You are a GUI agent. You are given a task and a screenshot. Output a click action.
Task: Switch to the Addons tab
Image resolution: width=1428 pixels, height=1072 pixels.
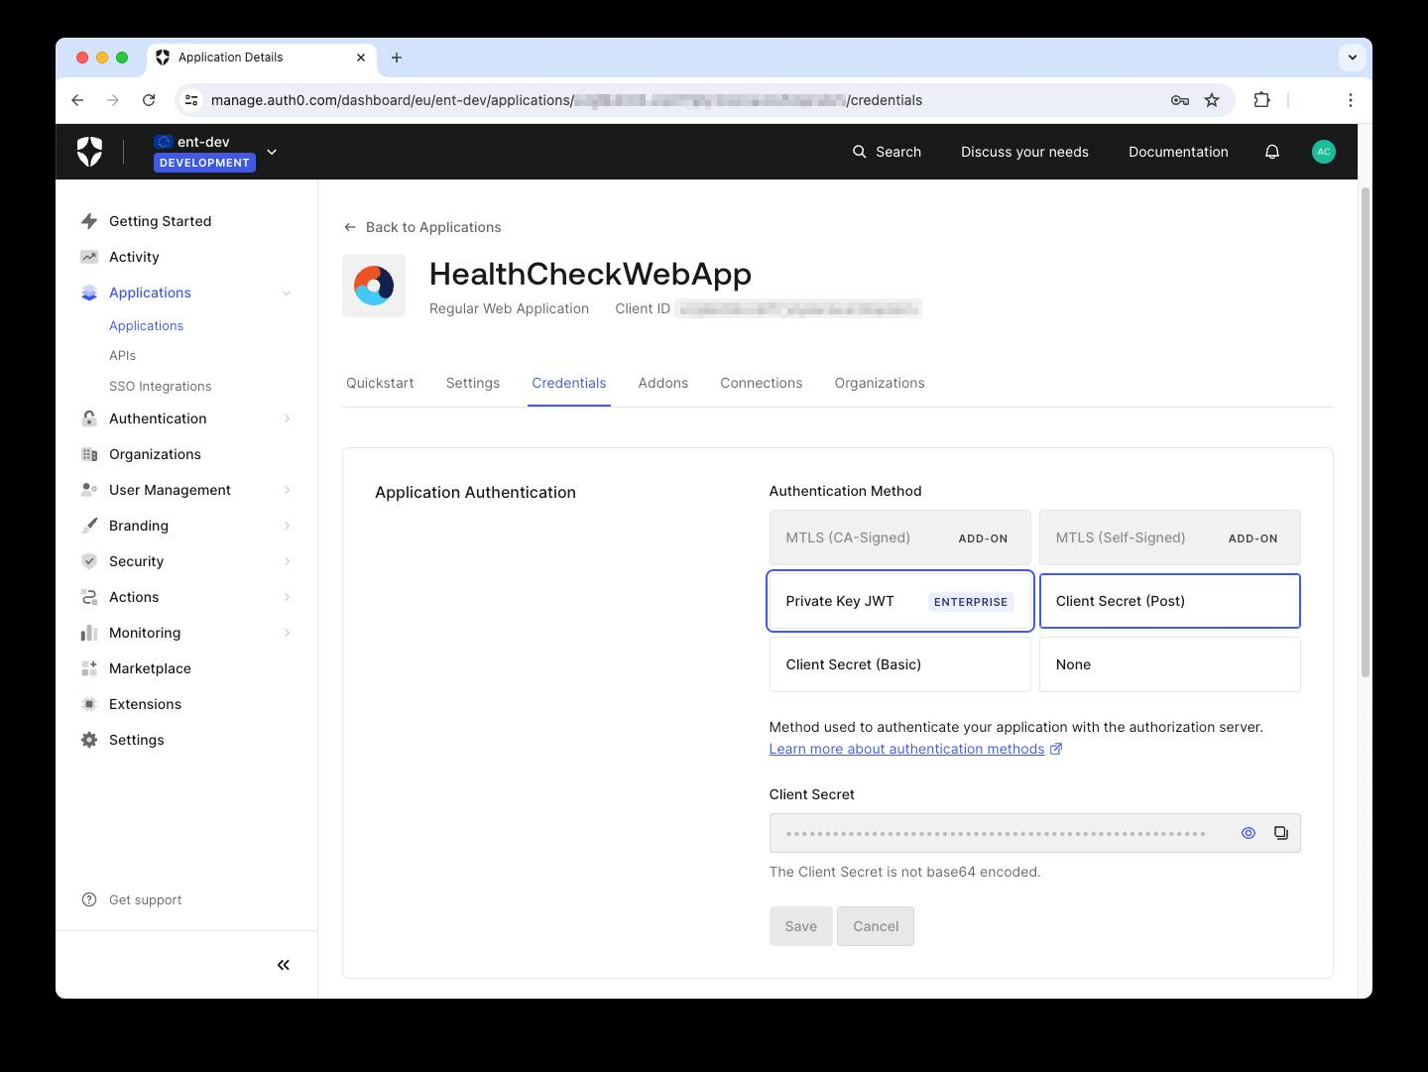pyautogui.click(x=663, y=383)
